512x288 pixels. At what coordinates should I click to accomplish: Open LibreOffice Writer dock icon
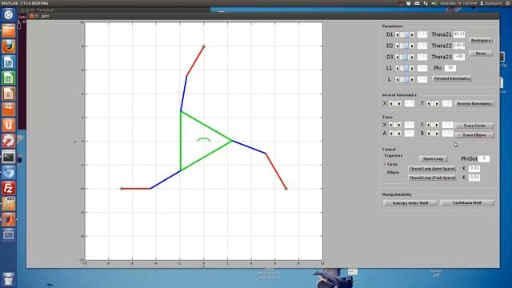coord(9,62)
